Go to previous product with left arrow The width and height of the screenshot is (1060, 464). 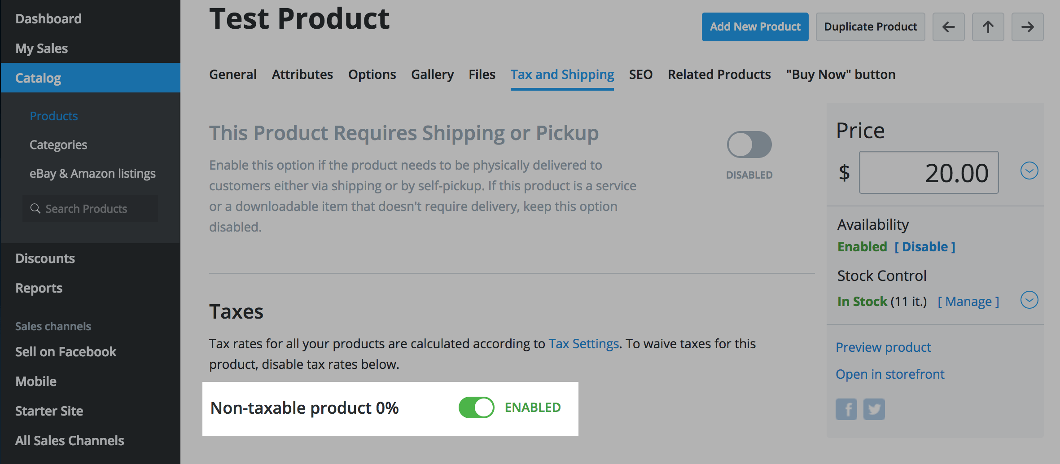[948, 27]
